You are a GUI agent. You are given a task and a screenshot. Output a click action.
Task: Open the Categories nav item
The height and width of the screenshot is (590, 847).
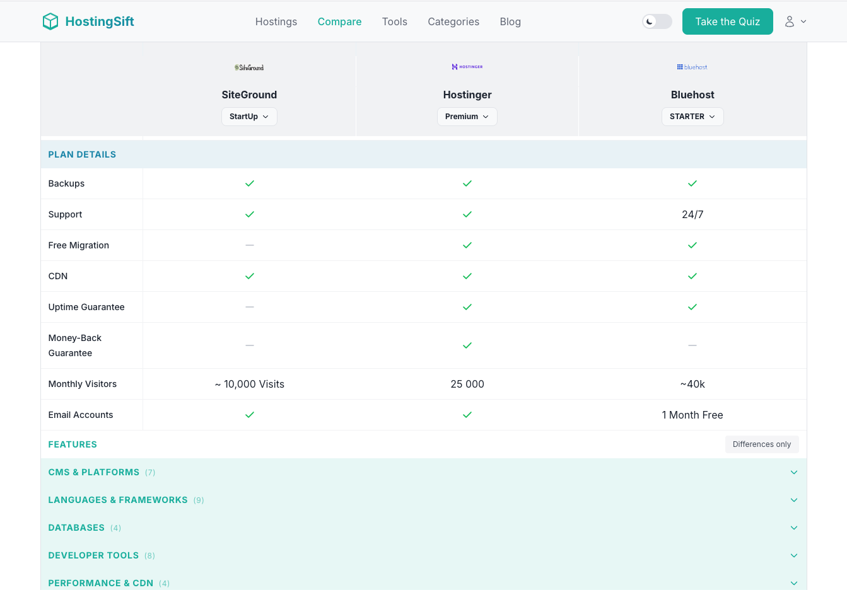point(453,21)
